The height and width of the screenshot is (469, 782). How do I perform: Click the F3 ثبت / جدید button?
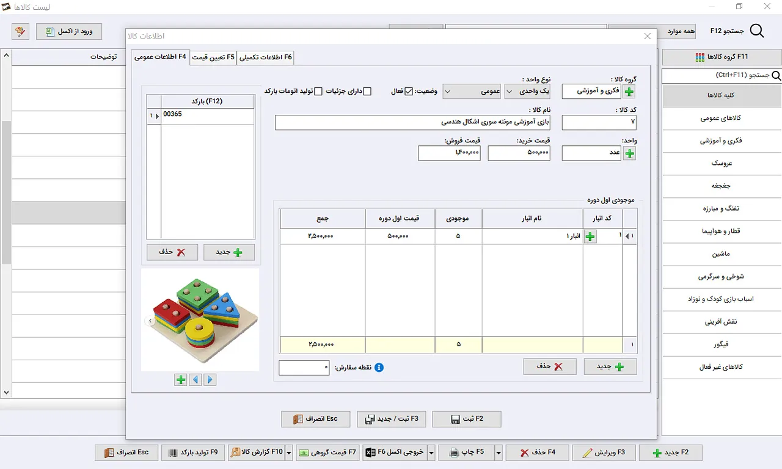pos(392,419)
